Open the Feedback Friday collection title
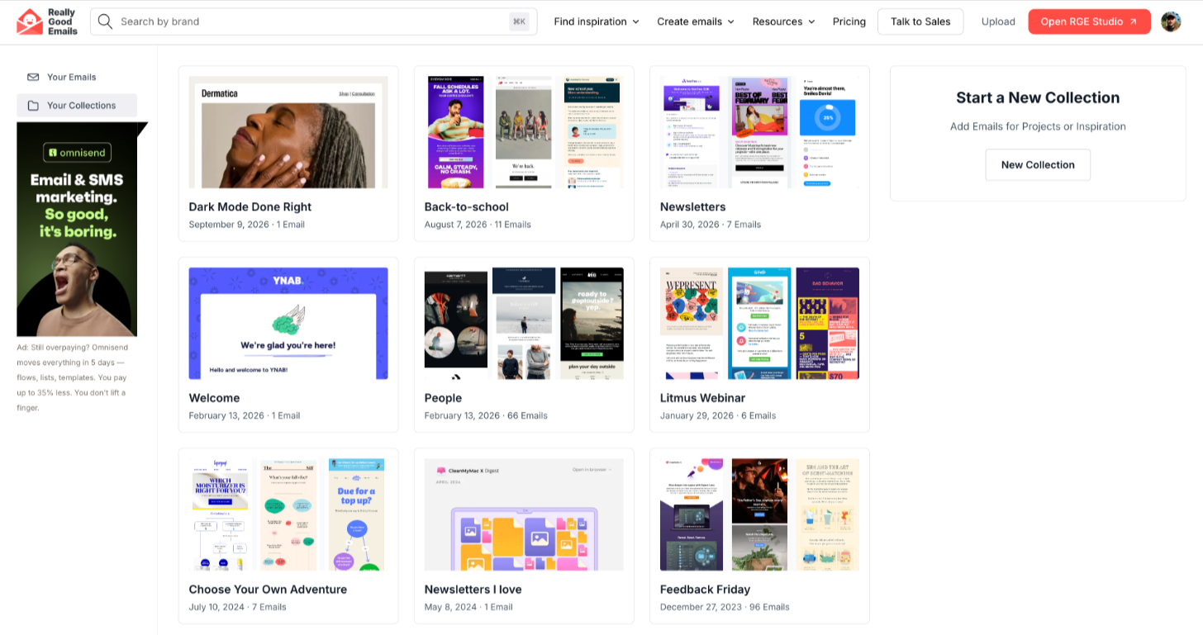Screen dimensions: 1203x635 click(x=705, y=590)
